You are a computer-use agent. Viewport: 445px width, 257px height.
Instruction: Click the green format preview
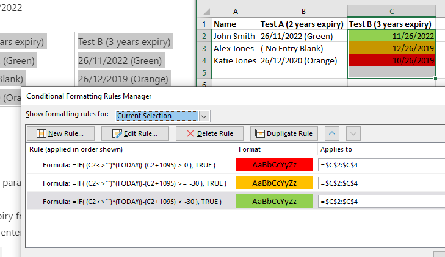click(x=274, y=201)
